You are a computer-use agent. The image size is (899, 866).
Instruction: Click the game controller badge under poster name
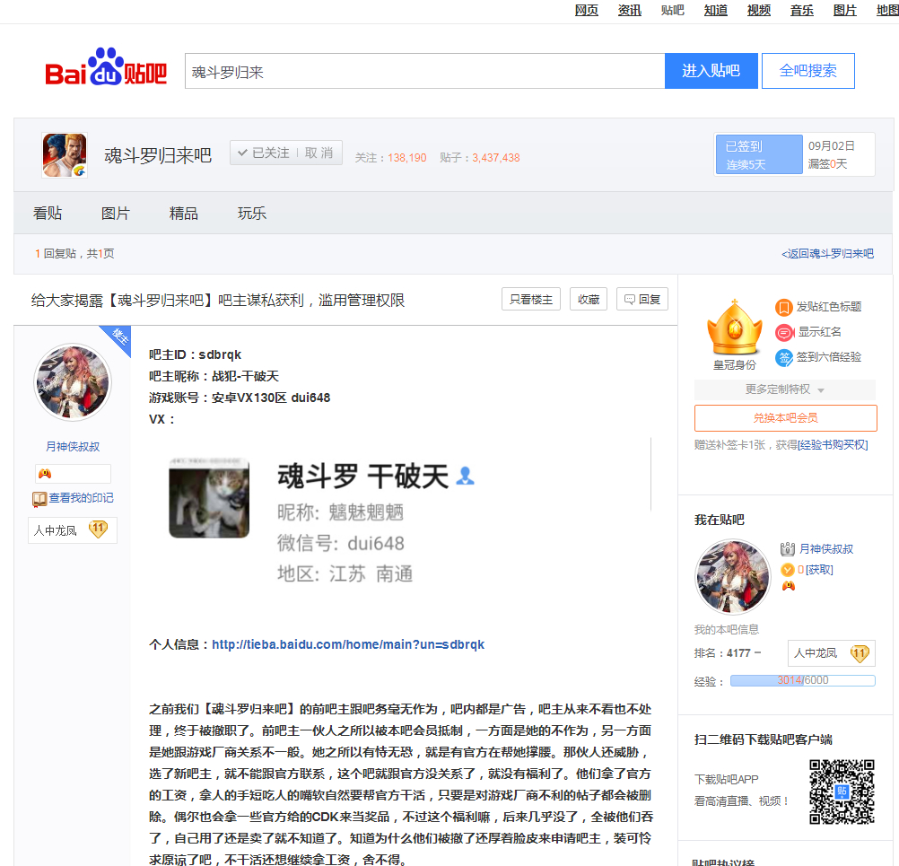coord(45,474)
